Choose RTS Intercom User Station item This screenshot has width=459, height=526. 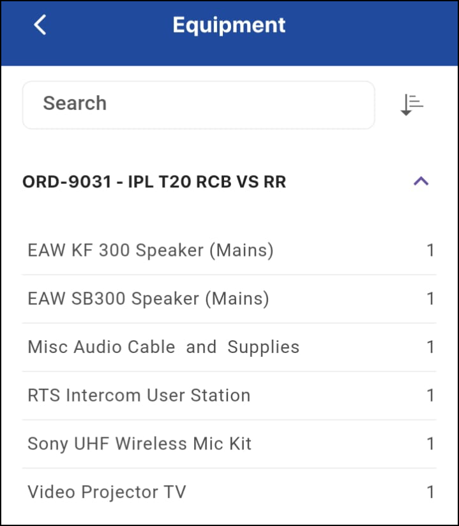(x=139, y=396)
